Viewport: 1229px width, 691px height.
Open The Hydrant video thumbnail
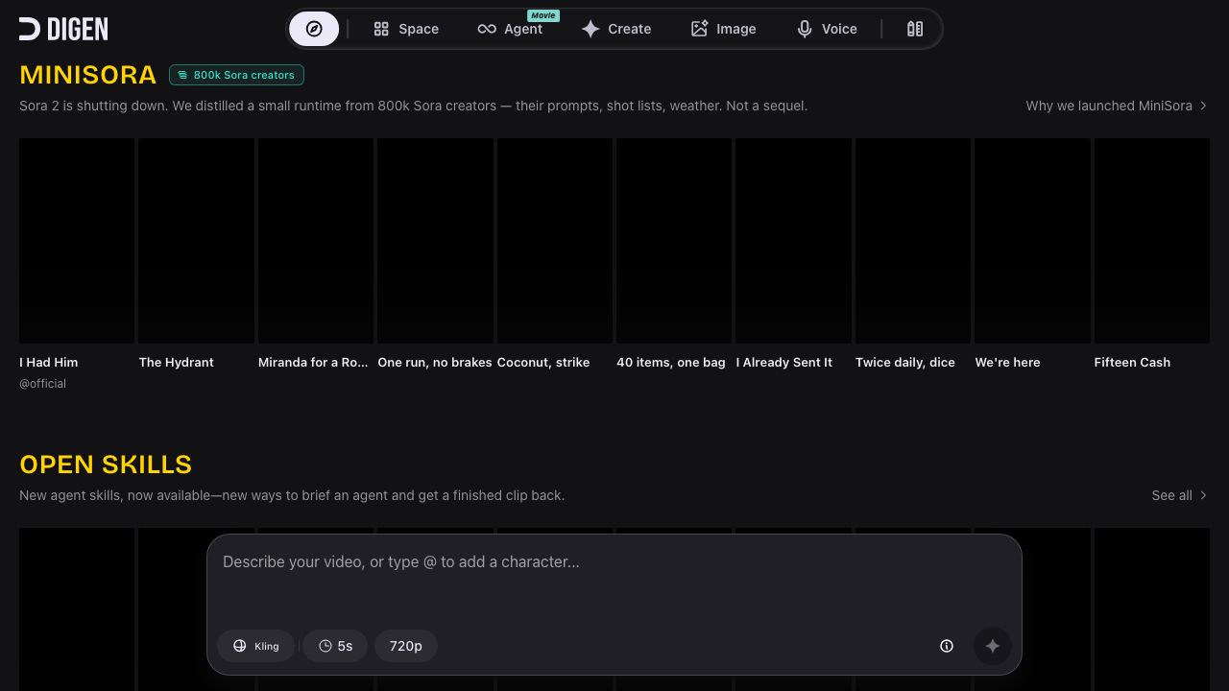[x=196, y=241]
